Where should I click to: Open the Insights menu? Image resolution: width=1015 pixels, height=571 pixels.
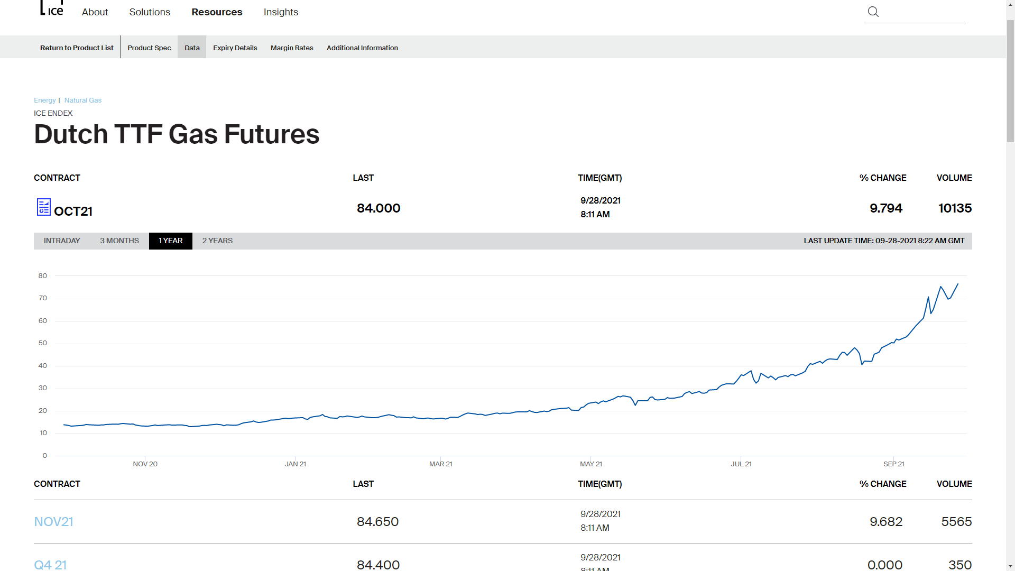[281, 12]
